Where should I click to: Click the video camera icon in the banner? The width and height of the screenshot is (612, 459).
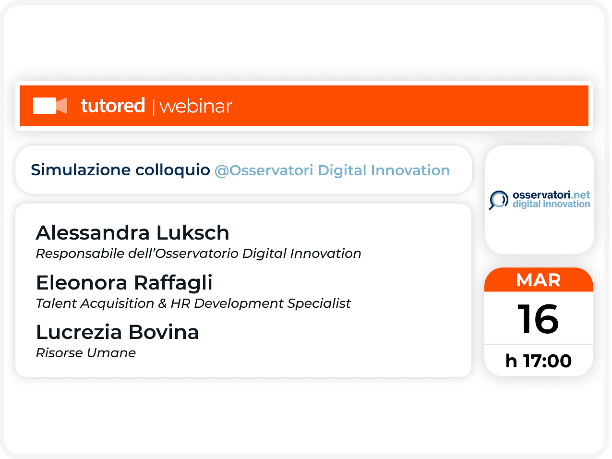click(x=50, y=106)
